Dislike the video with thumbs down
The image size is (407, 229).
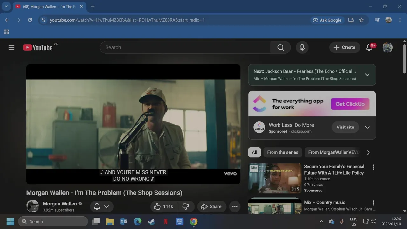click(186, 206)
